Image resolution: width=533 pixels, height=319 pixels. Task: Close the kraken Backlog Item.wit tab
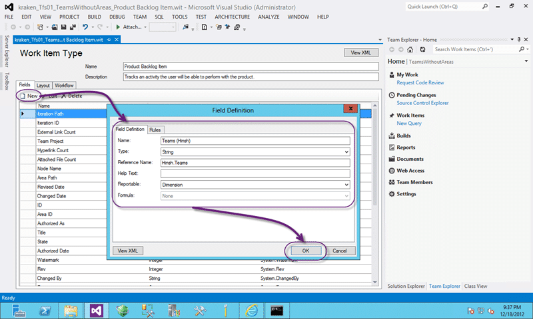click(x=117, y=40)
